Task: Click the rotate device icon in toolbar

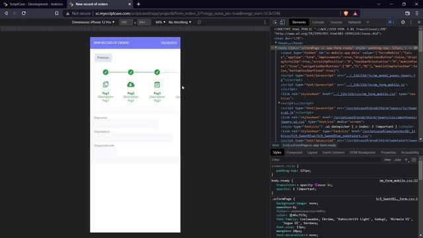Action: (199, 22)
